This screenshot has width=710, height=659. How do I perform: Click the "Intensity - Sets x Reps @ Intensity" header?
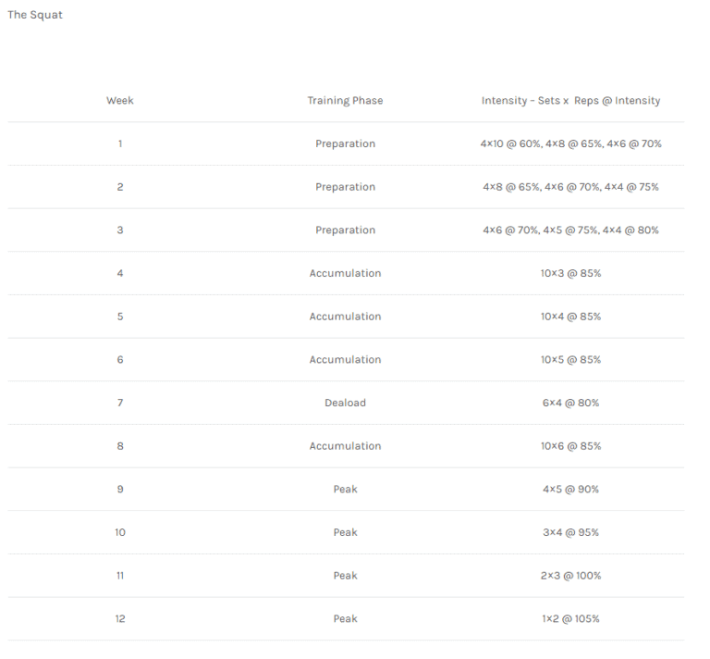570,101
